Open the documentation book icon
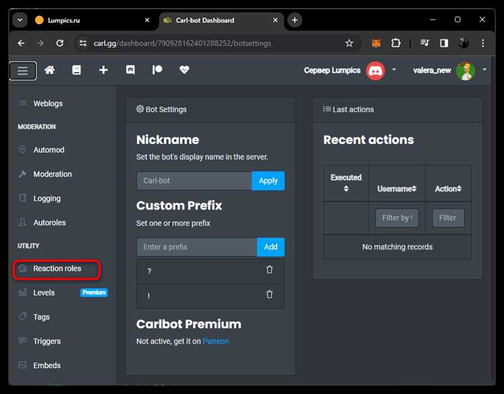Viewport: 504px width, 394px height. [77, 70]
